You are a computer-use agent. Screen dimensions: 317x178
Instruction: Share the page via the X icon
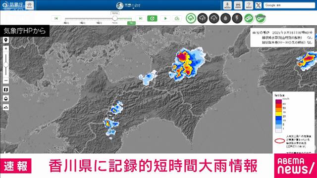point(258,5)
